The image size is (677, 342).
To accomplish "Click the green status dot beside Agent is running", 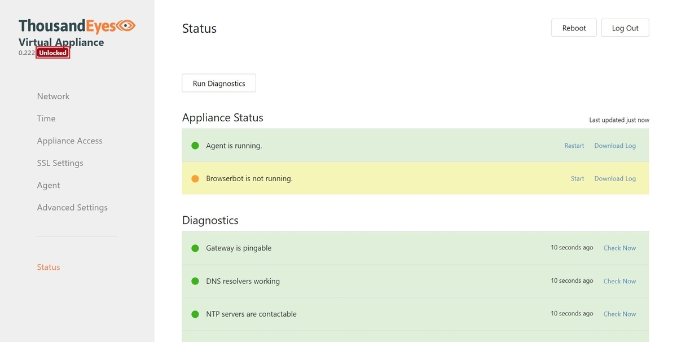I will 195,145.
